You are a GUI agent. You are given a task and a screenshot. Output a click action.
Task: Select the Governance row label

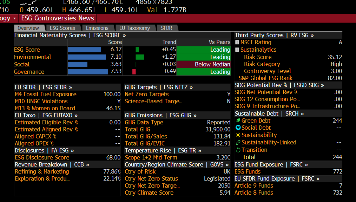[29, 72]
